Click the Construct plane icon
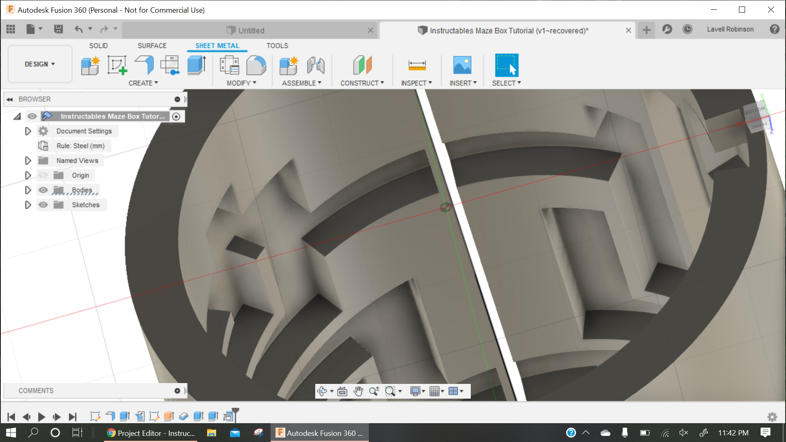Screen dimensions: 786x442 362,65
